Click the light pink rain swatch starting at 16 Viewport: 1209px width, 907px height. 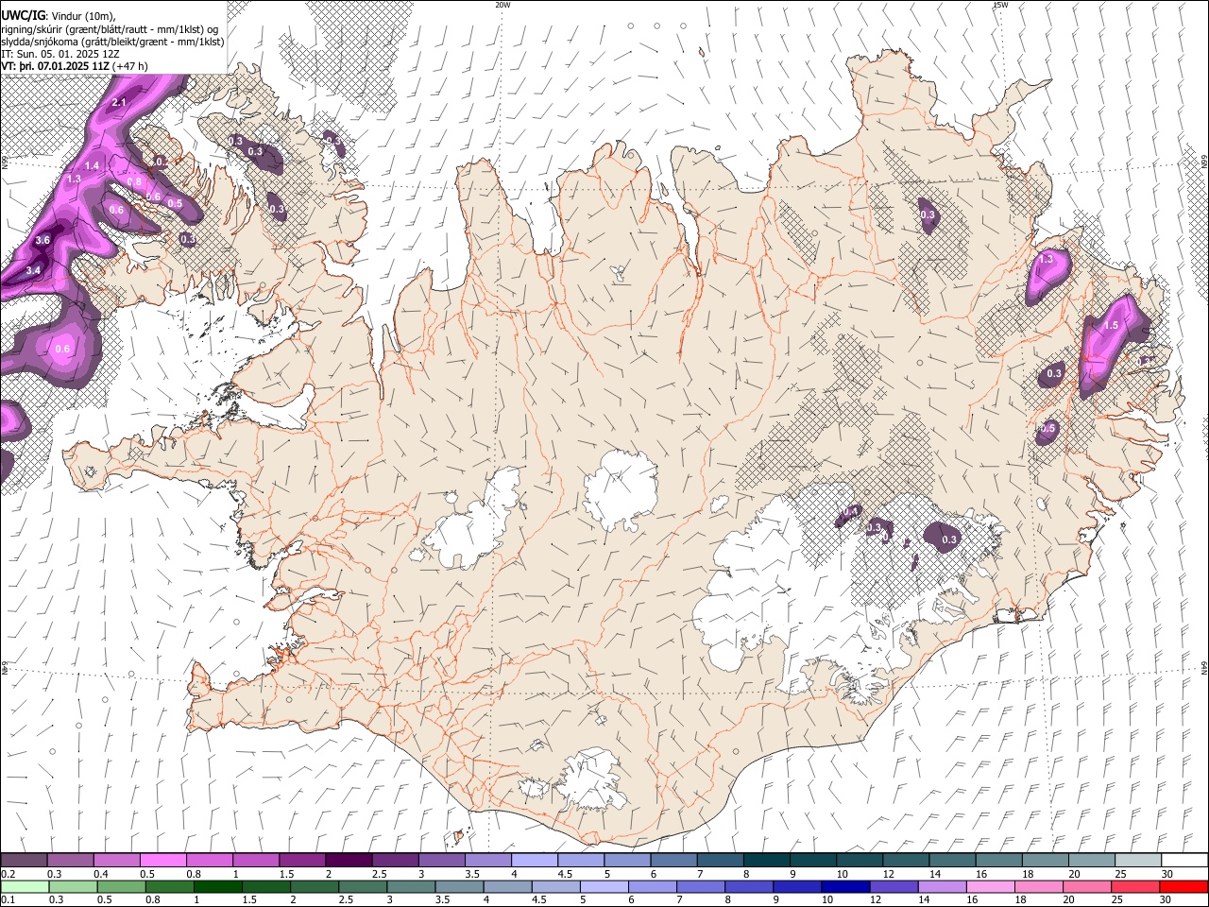pos(991,886)
